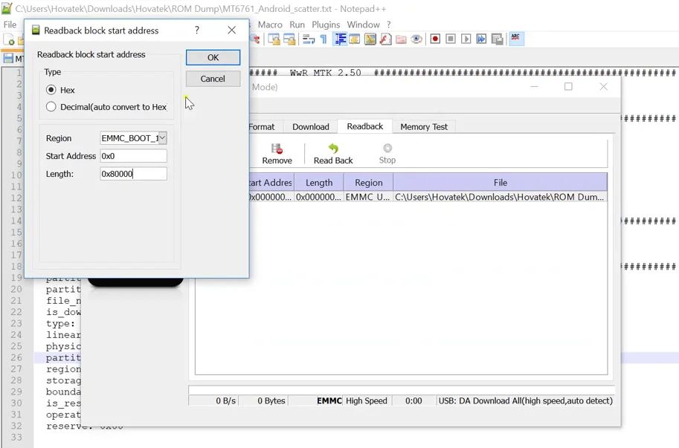Click the SP Flash Tool progress bar
Screen dimensions: 679x448
(402, 389)
